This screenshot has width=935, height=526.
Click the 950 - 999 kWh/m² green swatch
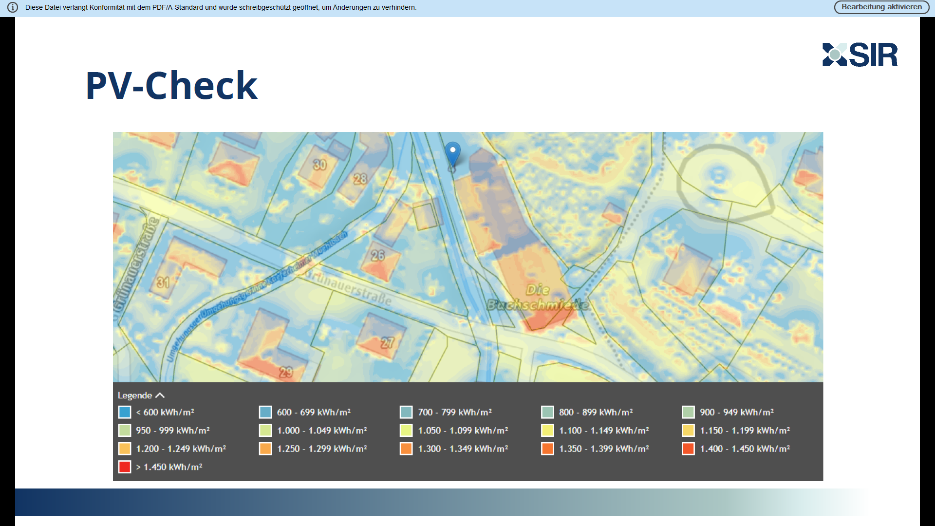click(125, 431)
